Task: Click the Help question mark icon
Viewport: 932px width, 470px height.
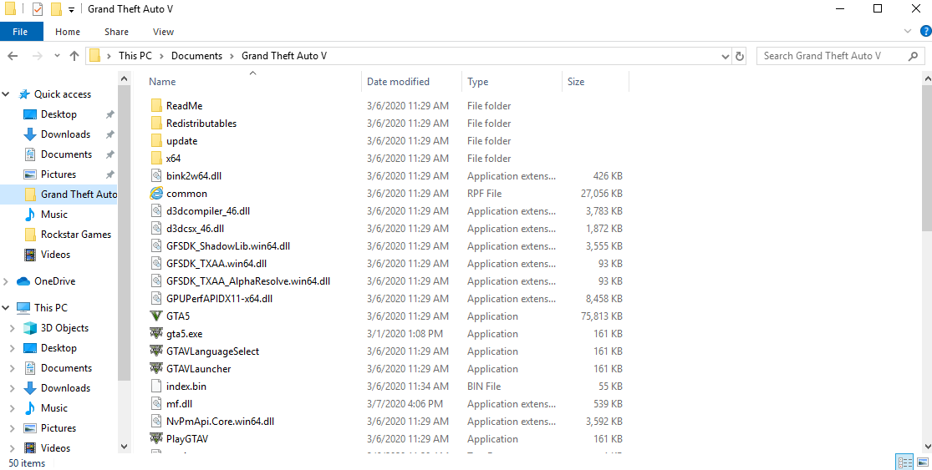Action: (x=925, y=32)
